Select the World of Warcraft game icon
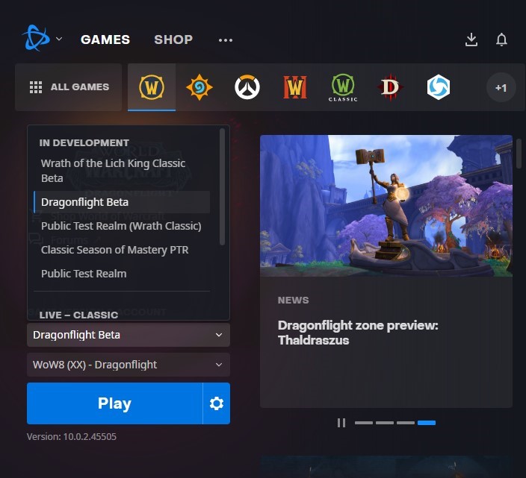526x478 pixels. click(x=152, y=87)
